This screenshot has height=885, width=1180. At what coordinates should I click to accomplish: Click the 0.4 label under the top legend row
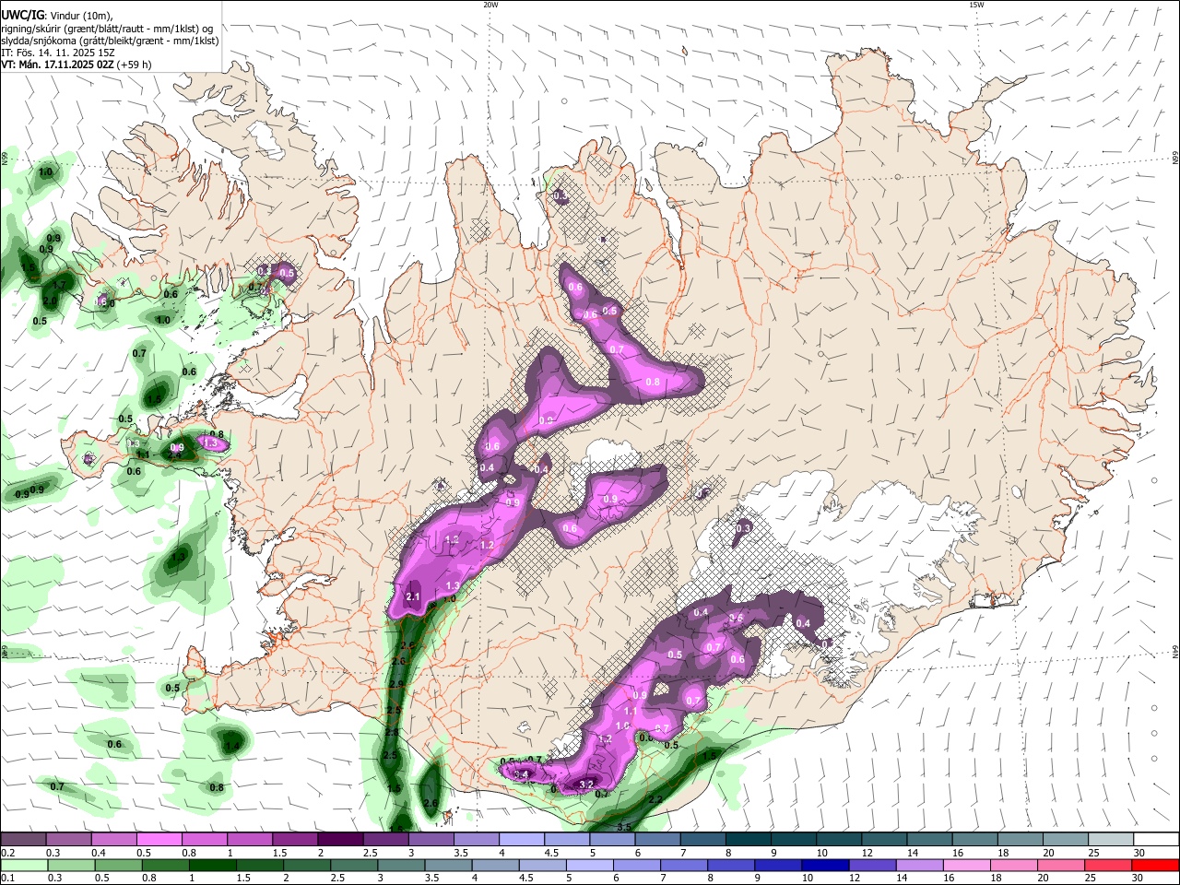[99, 853]
